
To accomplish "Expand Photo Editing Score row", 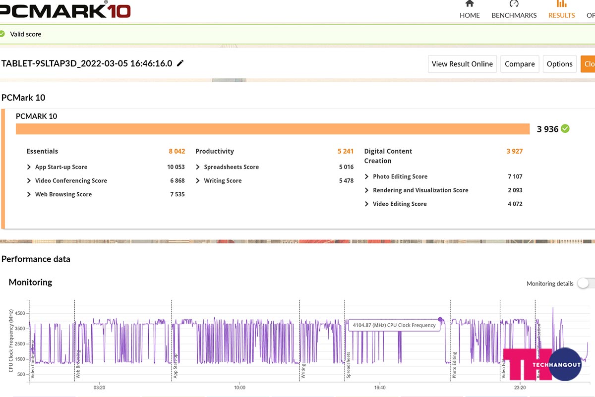I will click(367, 176).
